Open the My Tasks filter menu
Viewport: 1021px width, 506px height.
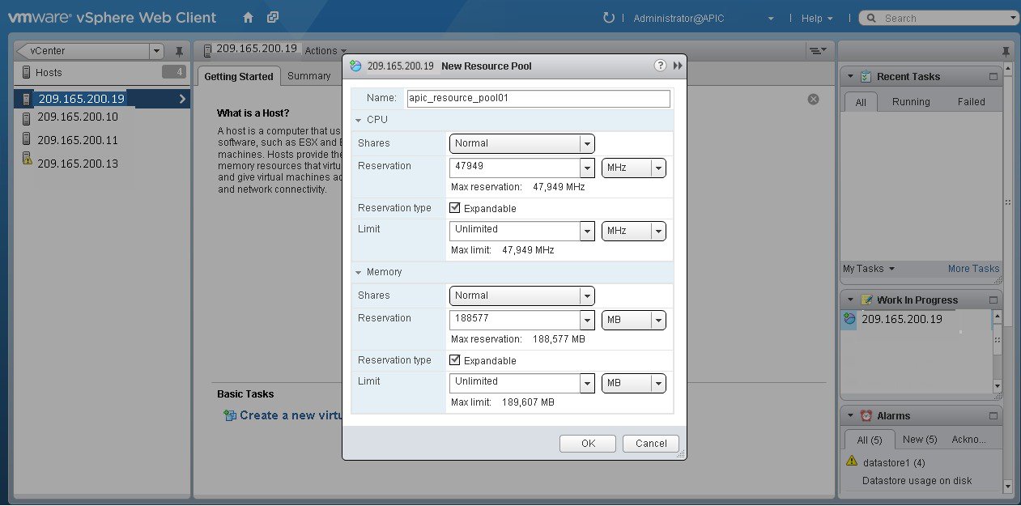(869, 269)
